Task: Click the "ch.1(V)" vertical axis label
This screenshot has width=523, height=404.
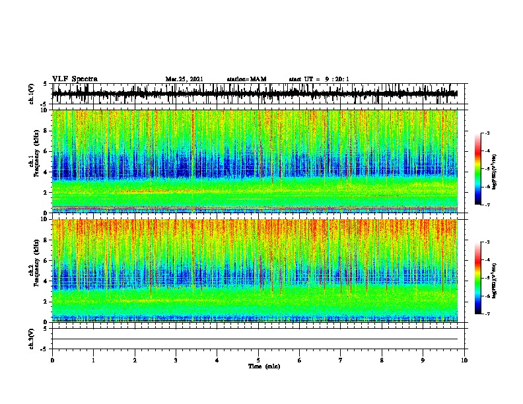Action: coord(32,94)
